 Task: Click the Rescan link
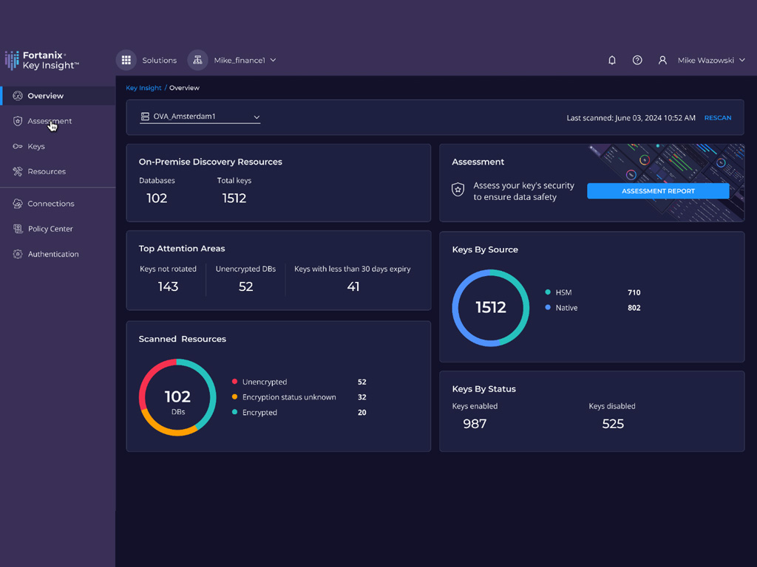717,118
